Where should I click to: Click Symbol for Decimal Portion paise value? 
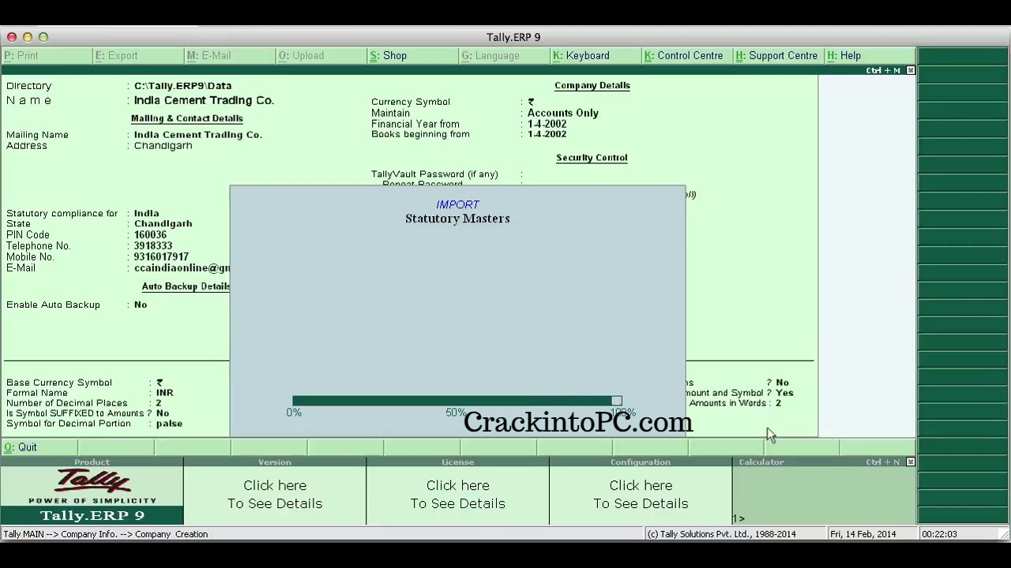point(169,424)
